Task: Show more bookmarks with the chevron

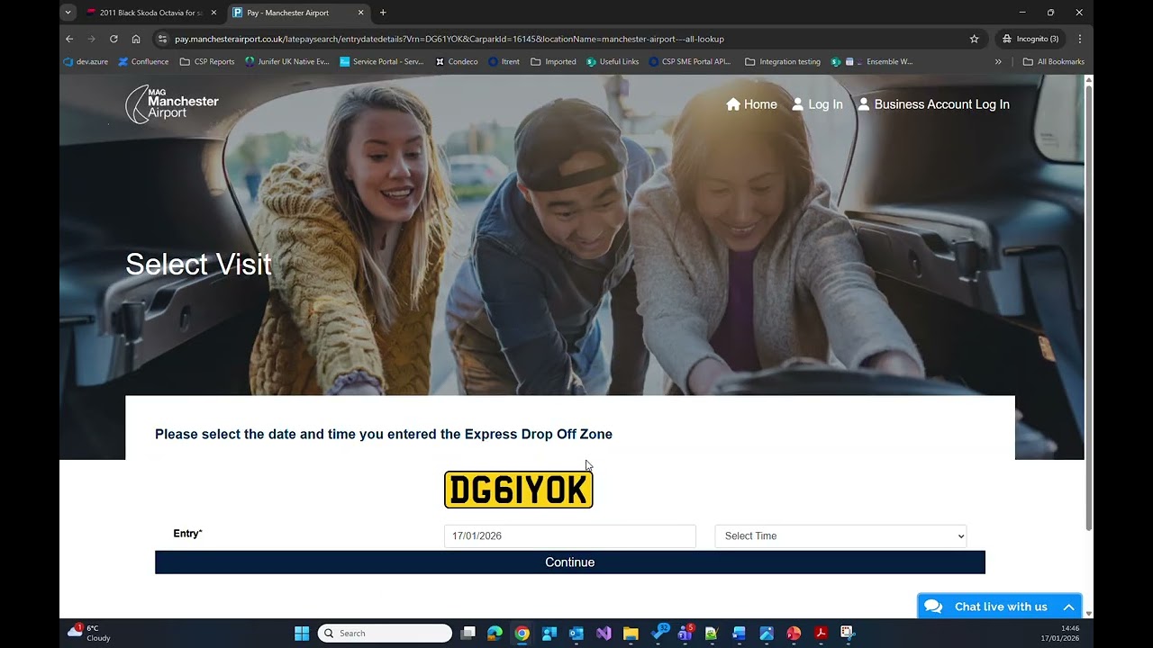Action: [998, 62]
